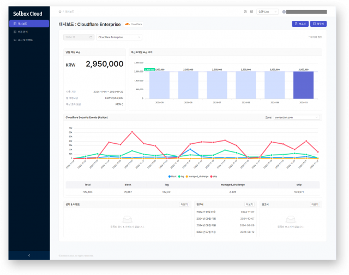The image size is (349, 275).
Task: Open the 대시보드 sidebar menu item
Action: pyautogui.click(x=29, y=24)
